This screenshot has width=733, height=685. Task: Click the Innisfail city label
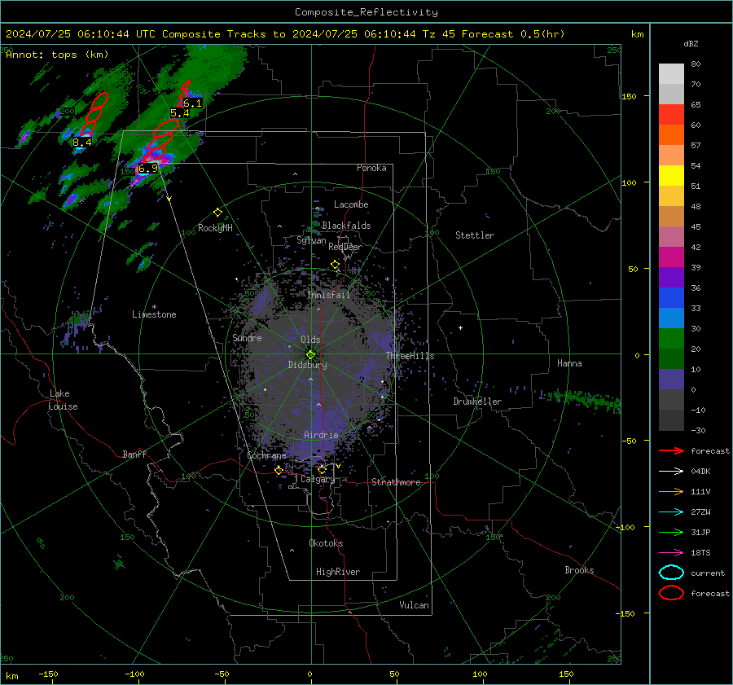(328, 295)
